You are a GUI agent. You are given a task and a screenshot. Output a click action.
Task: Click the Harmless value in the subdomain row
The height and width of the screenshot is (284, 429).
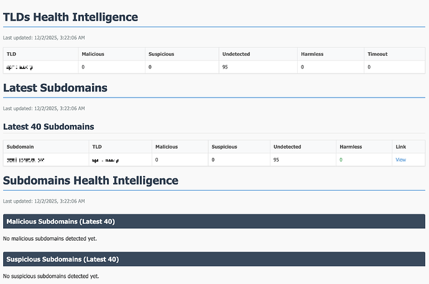[x=341, y=160]
